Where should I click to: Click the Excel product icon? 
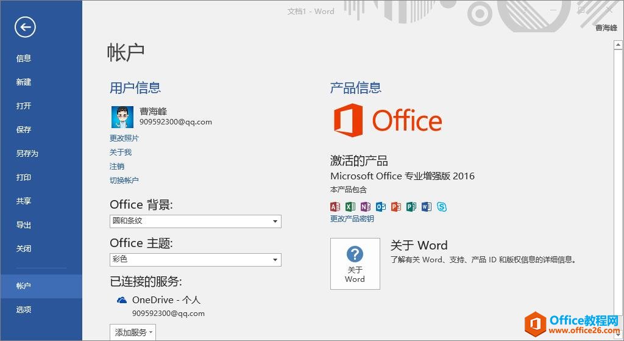(x=350, y=206)
